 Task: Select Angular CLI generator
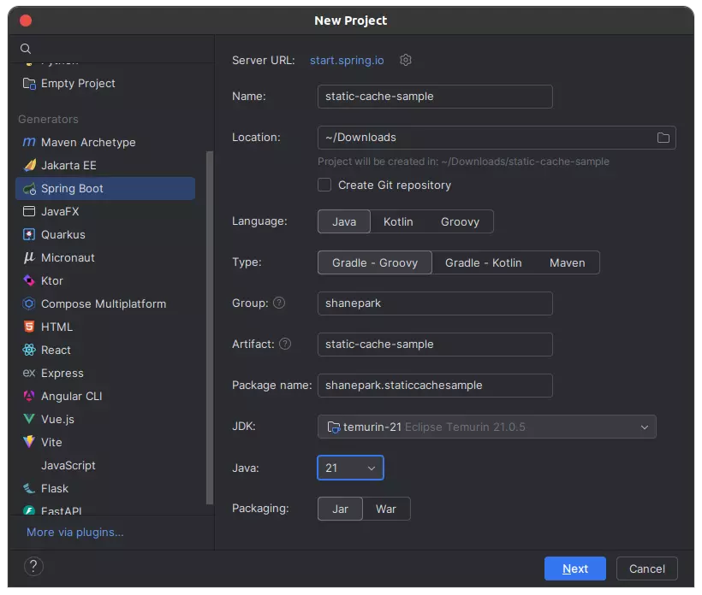tap(105, 396)
